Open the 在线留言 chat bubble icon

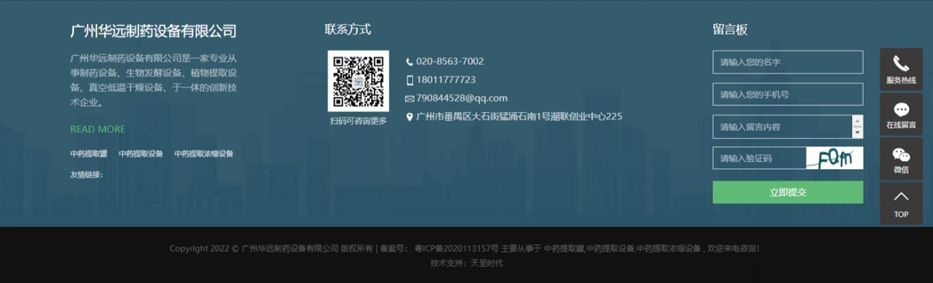click(x=901, y=109)
